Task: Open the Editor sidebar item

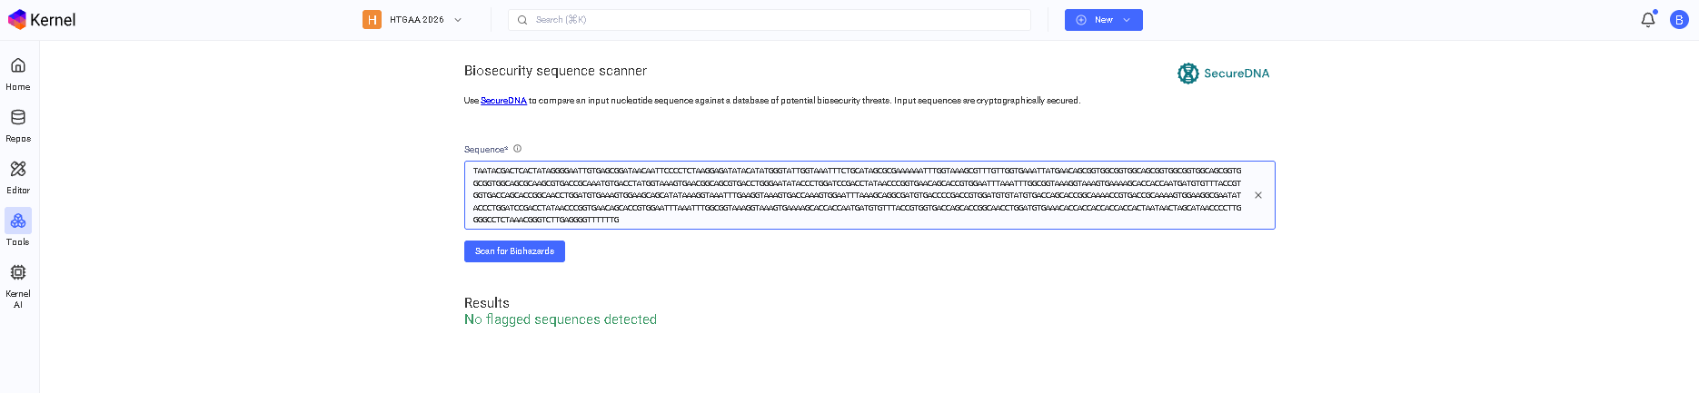Action: (x=18, y=178)
